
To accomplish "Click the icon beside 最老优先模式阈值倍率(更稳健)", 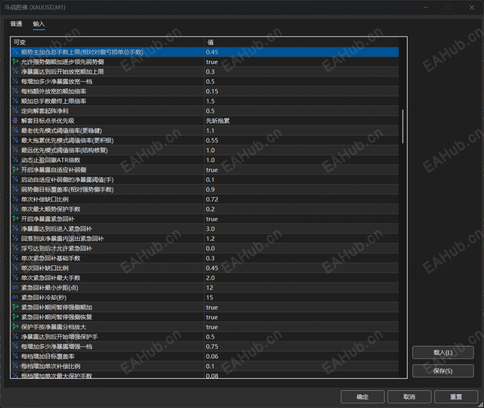I will (x=15, y=130).
